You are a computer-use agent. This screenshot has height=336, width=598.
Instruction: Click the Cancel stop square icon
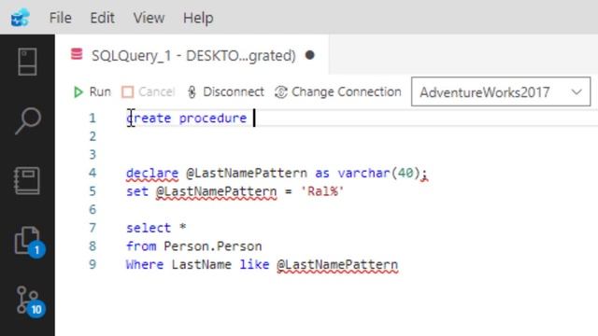127,91
